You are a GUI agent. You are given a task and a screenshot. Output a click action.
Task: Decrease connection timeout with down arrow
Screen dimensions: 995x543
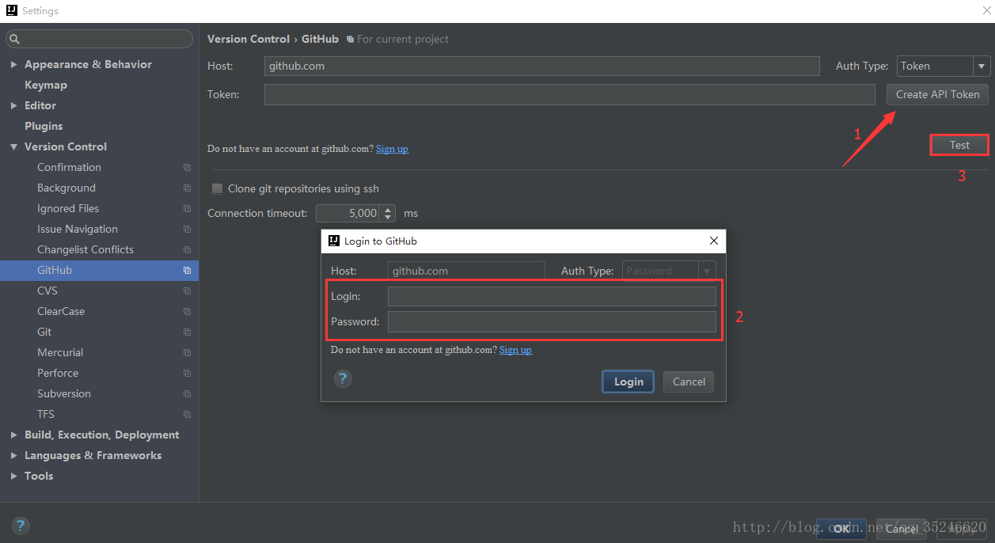pos(388,218)
